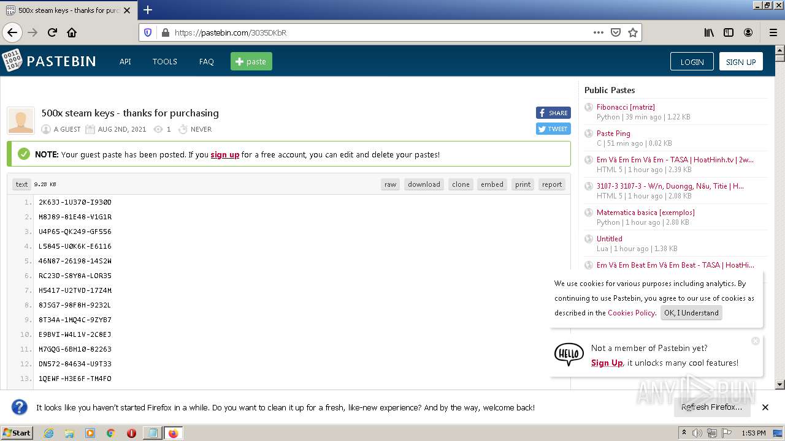Go back with the browser back arrow
The image size is (785, 441).
[12, 32]
